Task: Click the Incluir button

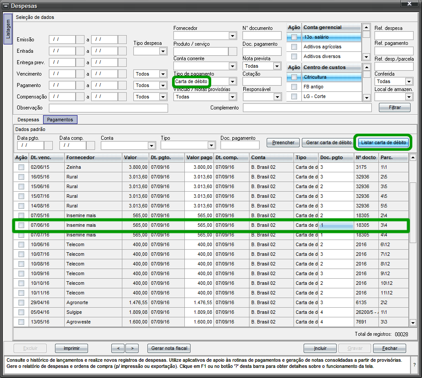Action: point(320,348)
